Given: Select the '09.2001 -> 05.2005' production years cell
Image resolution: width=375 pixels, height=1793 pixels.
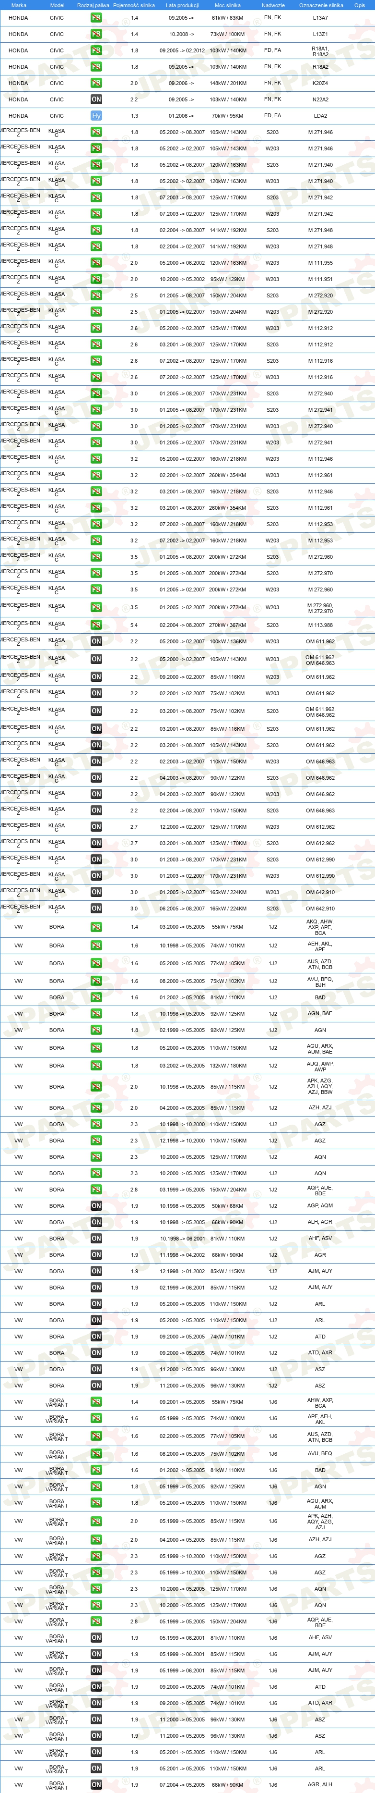Looking at the screenshot, I should 182,1402.
